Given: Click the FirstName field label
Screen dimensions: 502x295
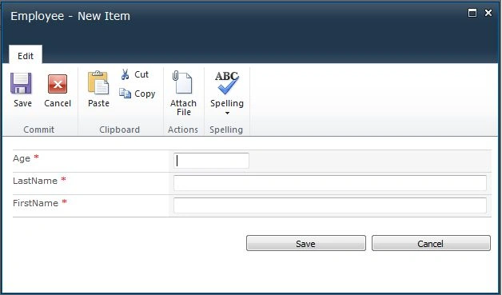Looking at the screenshot, I should coord(35,203).
